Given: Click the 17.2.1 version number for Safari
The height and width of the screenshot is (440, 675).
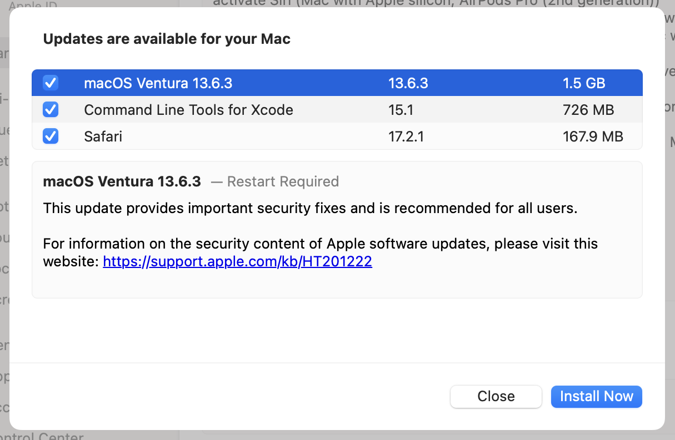Looking at the screenshot, I should (406, 136).
